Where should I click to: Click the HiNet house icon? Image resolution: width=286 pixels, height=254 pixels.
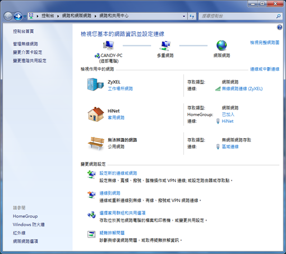pos(96,114)
